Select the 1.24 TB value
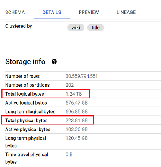 [74, 94]
